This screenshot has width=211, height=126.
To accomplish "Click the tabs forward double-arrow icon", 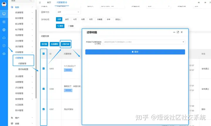I will (205, 3).
